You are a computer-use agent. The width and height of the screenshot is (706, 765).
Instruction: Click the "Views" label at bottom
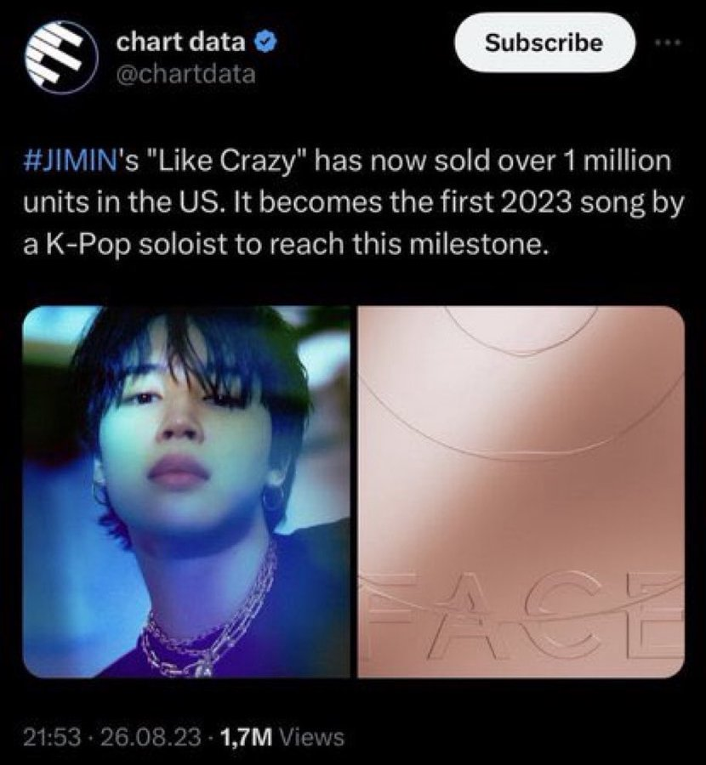point(311,737)
